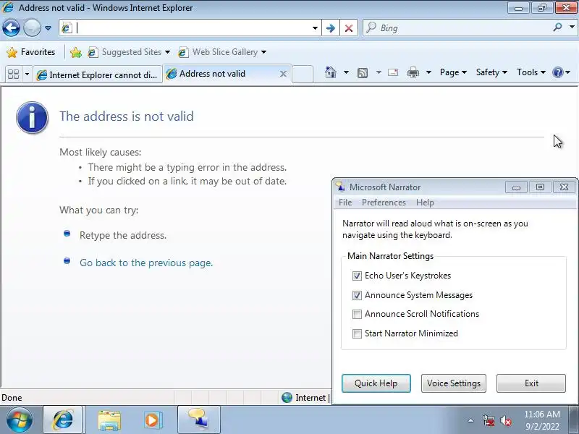This screenshot has height=434, width=579.
Task: Open the recent pages dropdown arrow
Action: point(48,28)
